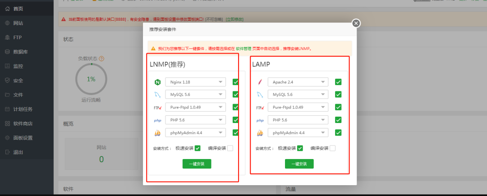487x196 pixels.
Task: Click the 负载状态 help question mark icon
Action: pos(101,58)
